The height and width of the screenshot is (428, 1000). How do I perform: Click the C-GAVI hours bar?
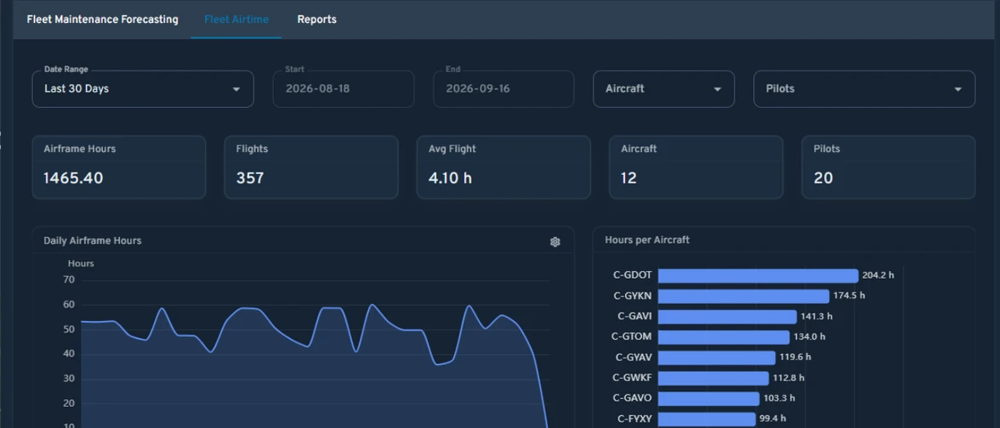click(728, 317)
